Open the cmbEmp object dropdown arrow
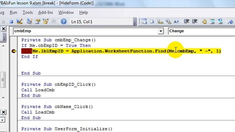Viewport: 235px width, 132px height. (x=160, y=31)
